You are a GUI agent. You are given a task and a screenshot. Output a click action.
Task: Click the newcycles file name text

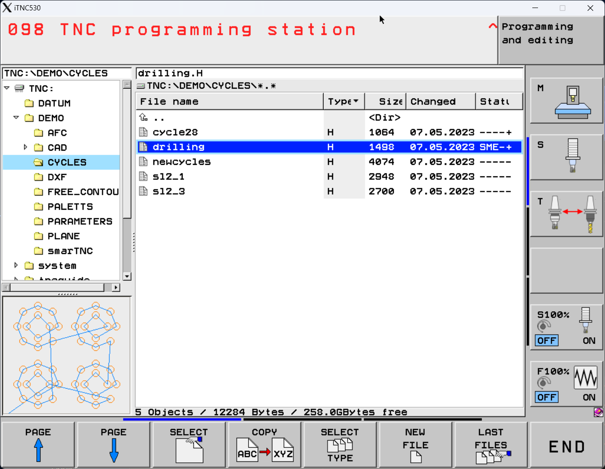pos(182,162)
